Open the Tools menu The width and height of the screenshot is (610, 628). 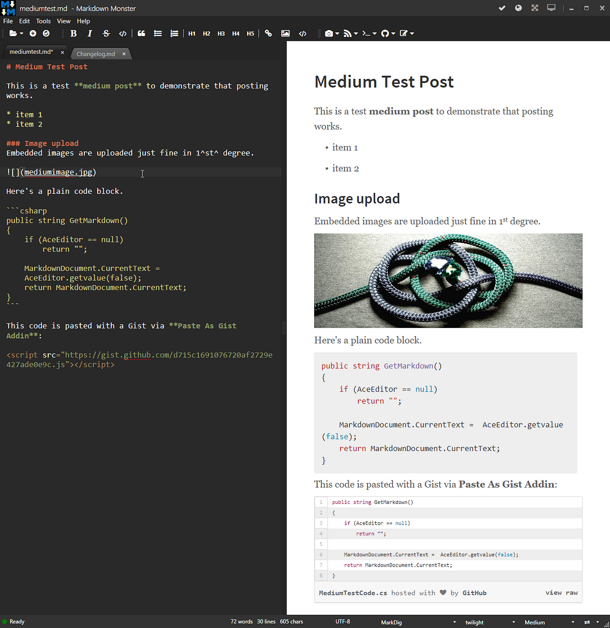pos(43,21)
